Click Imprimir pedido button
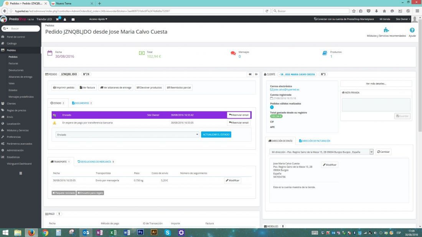 (64, 88)
